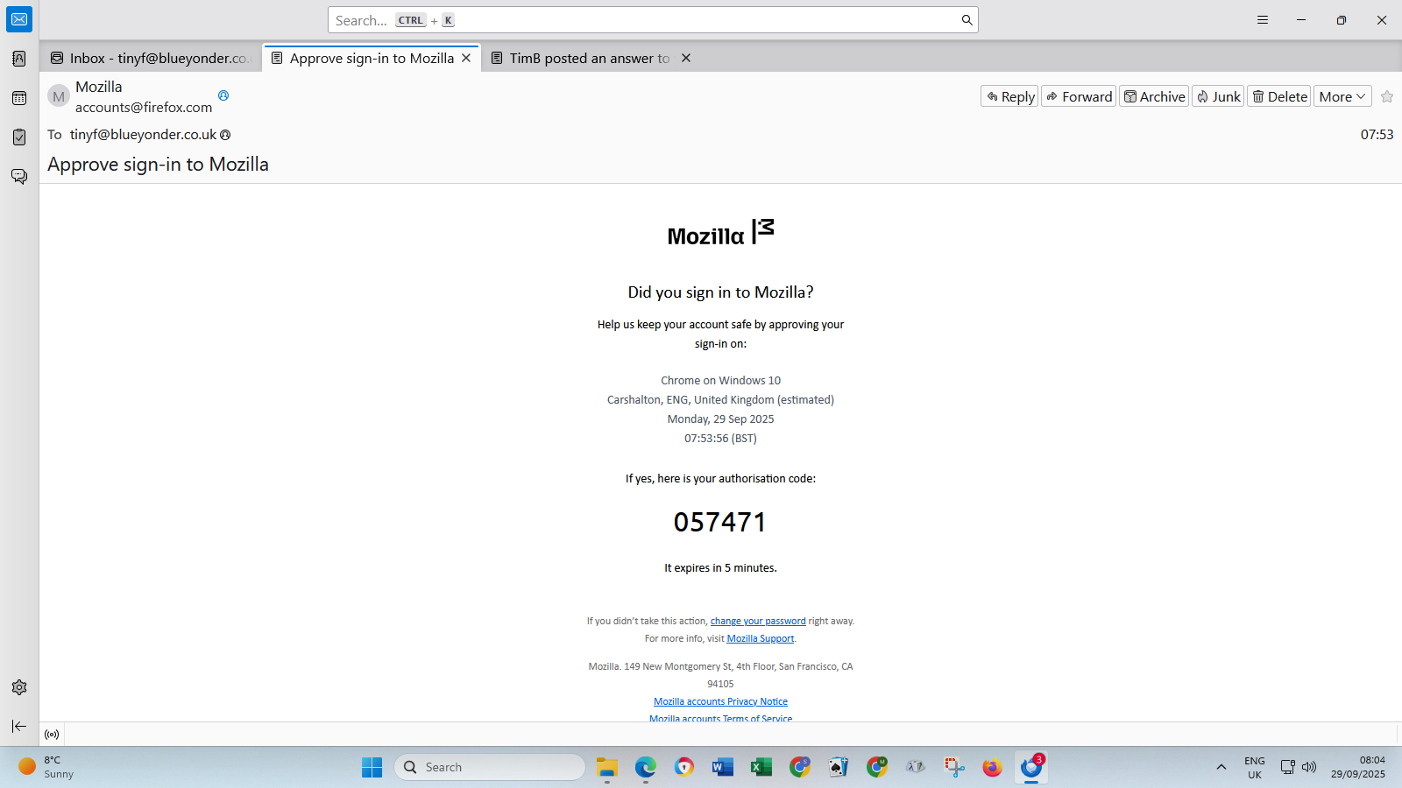Archive this message

[1154, 96]
